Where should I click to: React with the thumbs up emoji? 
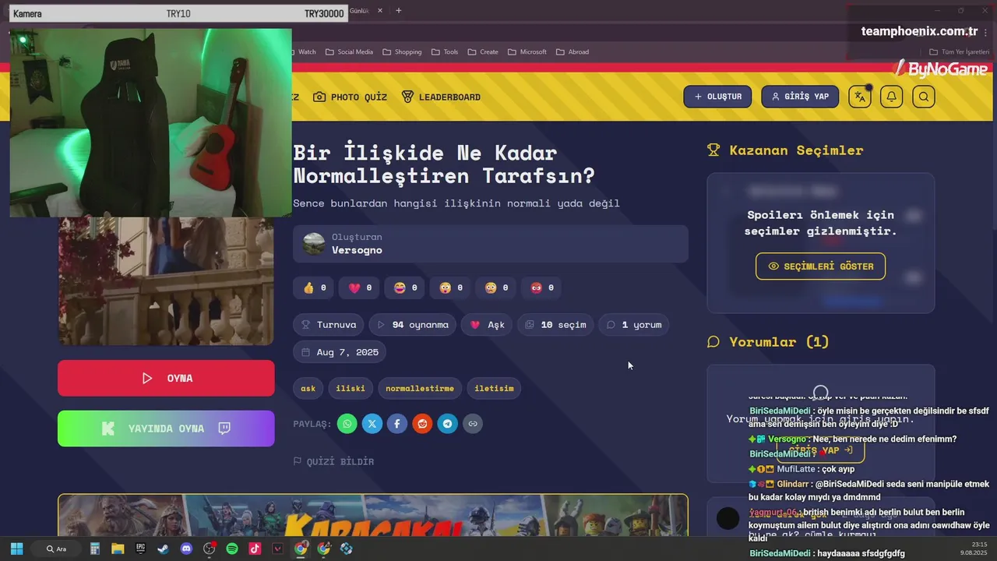click(x=315, y=288)
